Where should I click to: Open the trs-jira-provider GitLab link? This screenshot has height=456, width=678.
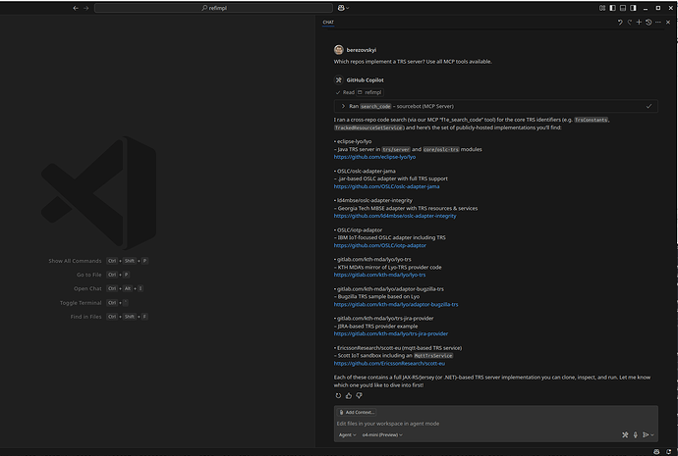point(391,333)
